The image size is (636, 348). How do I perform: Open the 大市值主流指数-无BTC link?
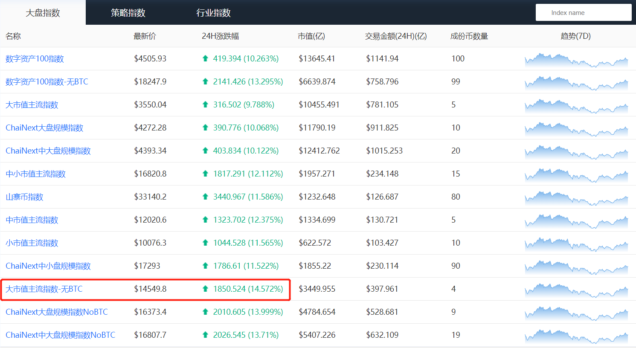pos(44,289)
